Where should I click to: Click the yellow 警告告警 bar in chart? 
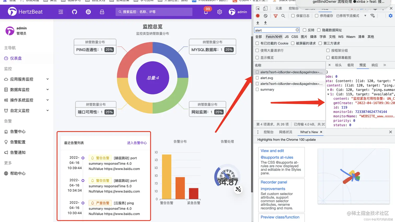pos(167,177)
